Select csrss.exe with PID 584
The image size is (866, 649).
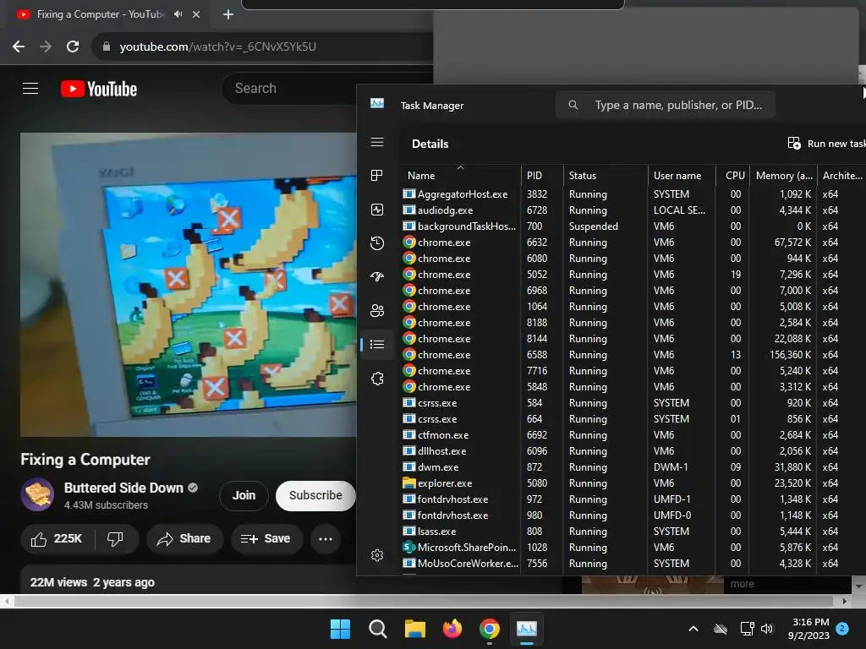633,403
